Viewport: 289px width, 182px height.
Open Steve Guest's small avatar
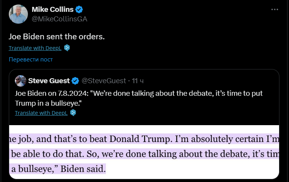coord(20,81)
